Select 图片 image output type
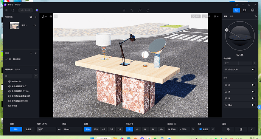The image size is (261, 139). tap(16, 129)
